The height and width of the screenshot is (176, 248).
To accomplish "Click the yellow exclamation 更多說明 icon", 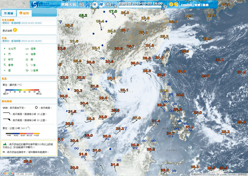I will [15, 30].
